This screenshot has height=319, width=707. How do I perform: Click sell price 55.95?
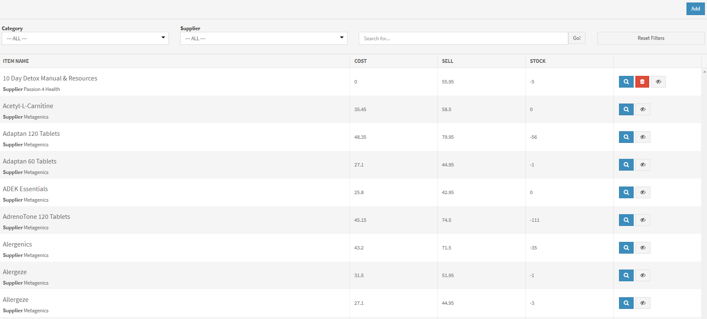(448, 82)
